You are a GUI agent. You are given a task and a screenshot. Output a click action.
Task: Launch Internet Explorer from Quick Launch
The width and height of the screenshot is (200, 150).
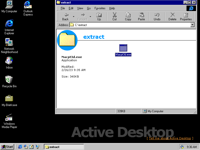(20, 147)
